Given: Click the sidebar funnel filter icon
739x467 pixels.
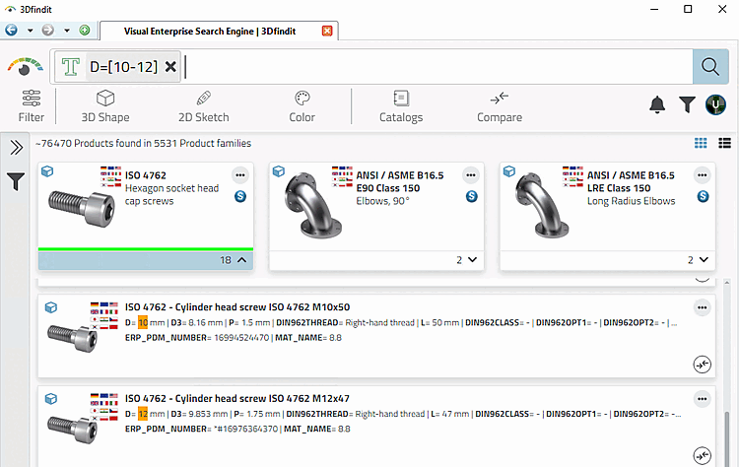Looking at the screenshot, I should point(16,181).
